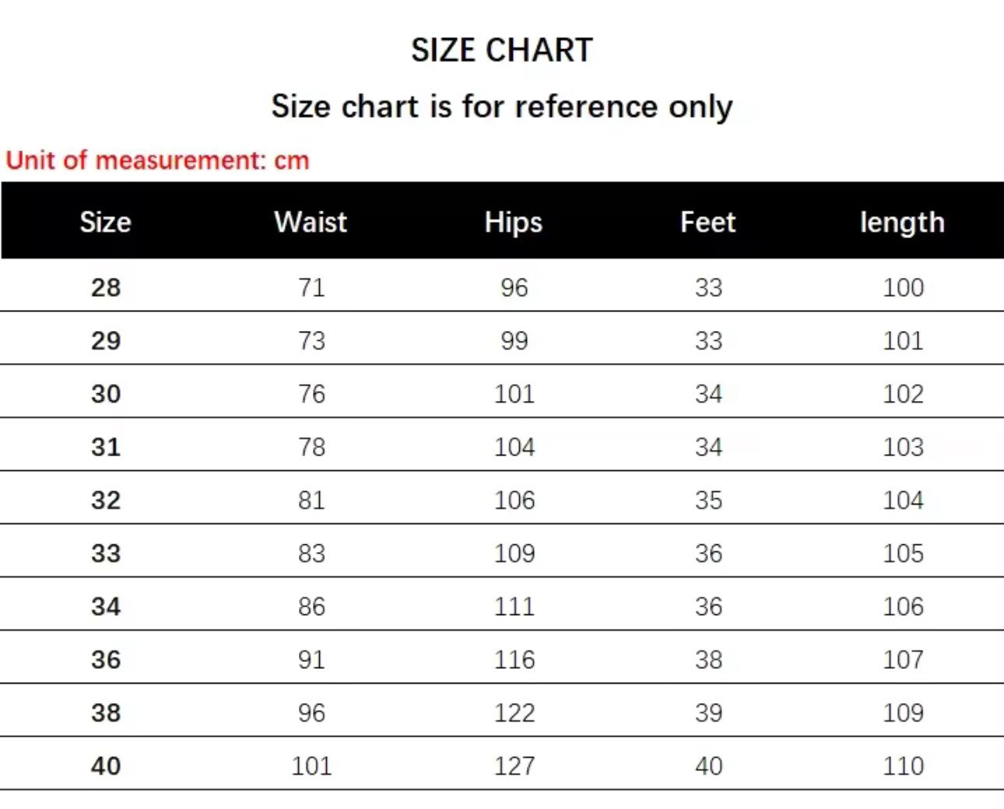This screenshot has width=1004, height=809.
Task: Click the hips value 109 for size 33
Action: pos(514,554)
